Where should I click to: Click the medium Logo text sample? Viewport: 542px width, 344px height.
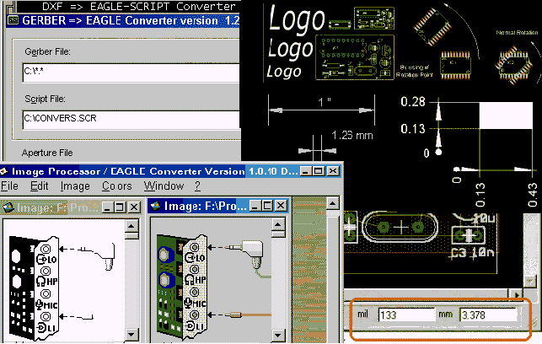pos(290,48)
